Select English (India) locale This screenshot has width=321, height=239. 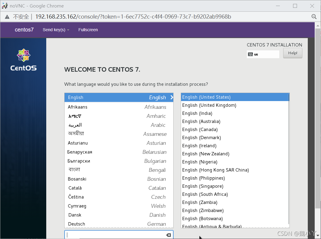tap(235, 113)
